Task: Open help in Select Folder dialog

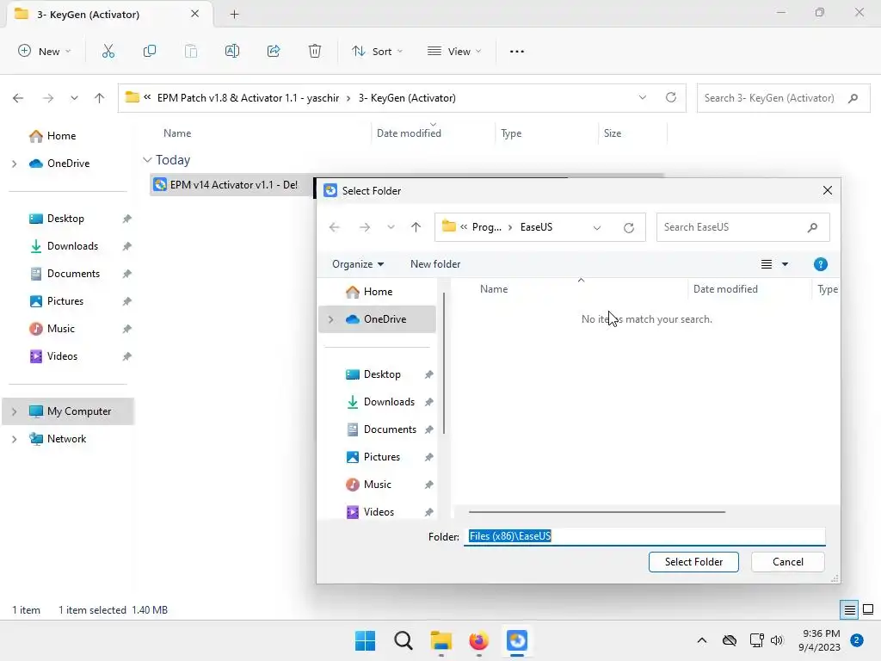Action: point(820,264)
